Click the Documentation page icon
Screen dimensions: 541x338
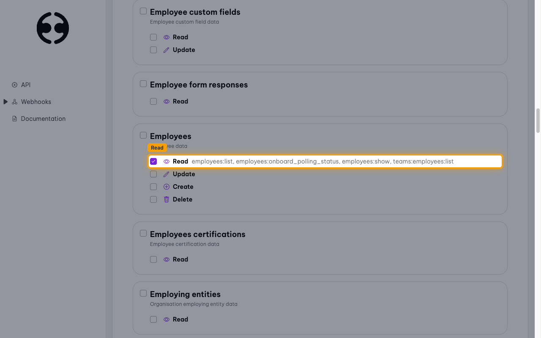[x=15, y=119]
